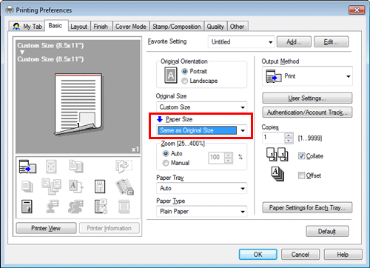This screenshot has height=268, width=370.
Task: Click the Default button
Action: tap(327, 232)
